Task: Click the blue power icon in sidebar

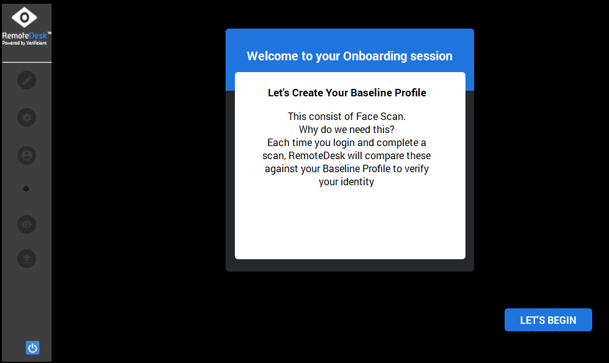Action: 32,348
